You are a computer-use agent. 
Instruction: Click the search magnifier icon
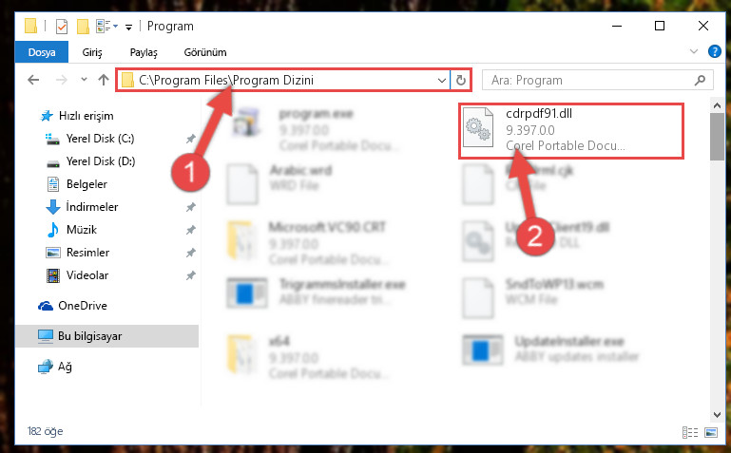[x=700, y=80]
